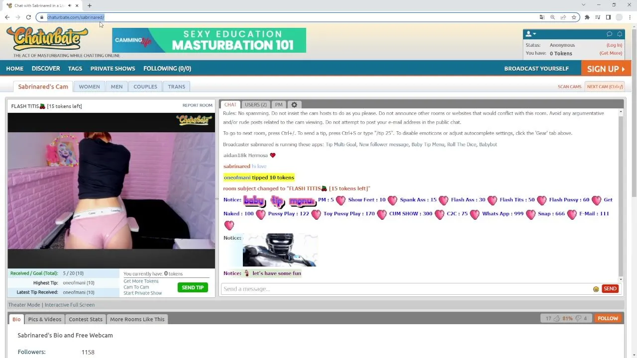The height and width of the screenshot is (358, 637).
Task: Open the More Rooms Like This tab
Action: (137, 319)
